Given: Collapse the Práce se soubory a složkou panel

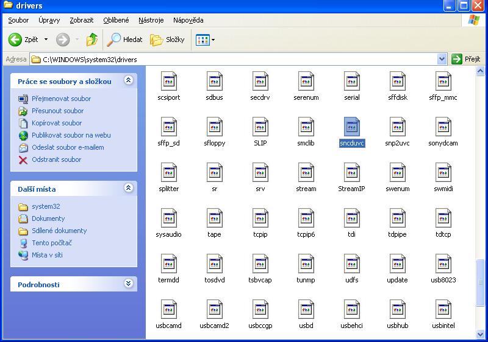Looking at the screenshot, I should tap(128, 80).
